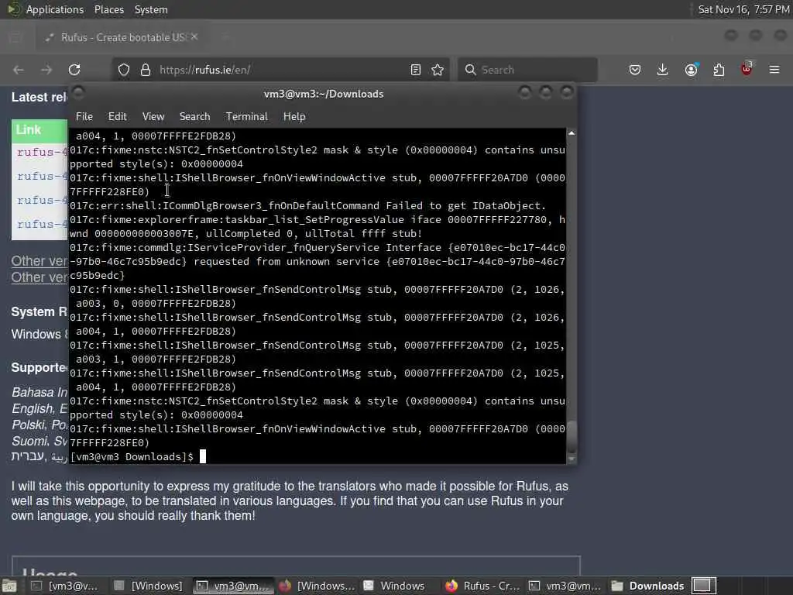Screen dimensions: 793x595
Task: Open the terminal Help menu
Action: click(294, 116)
